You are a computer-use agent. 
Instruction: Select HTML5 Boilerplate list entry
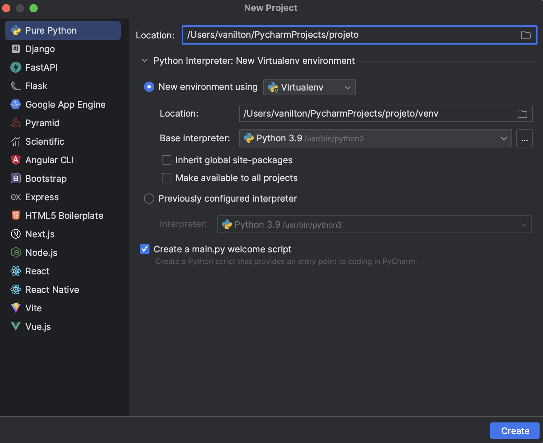pyautogui.click(x=63, y=216)
